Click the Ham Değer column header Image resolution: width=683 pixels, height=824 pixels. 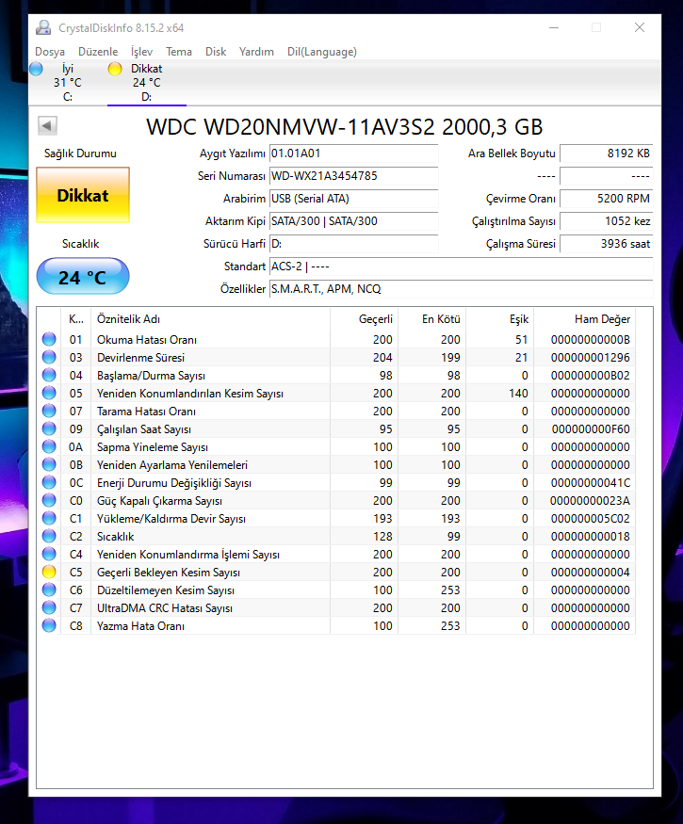584,319
